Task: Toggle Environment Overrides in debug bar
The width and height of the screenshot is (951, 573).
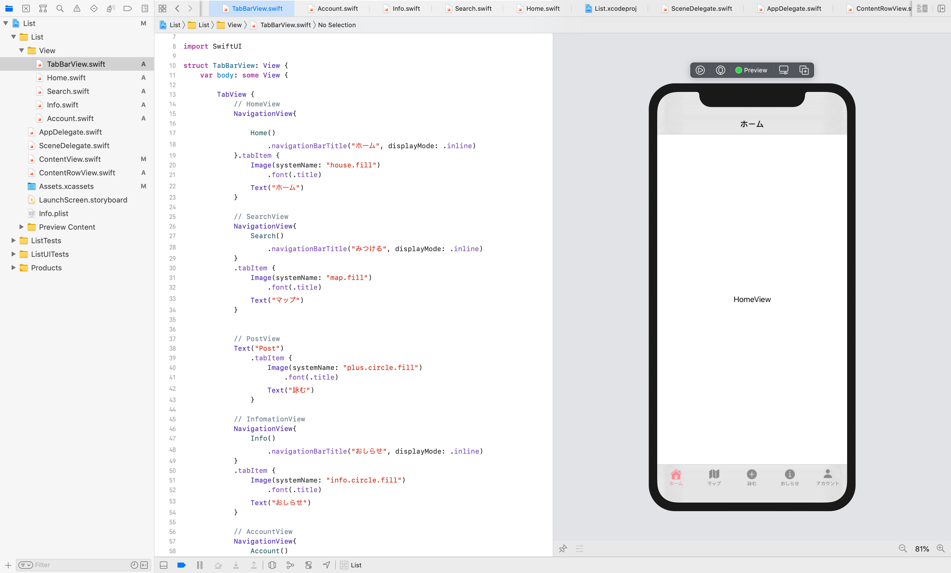Action: [x=309, y=565]
